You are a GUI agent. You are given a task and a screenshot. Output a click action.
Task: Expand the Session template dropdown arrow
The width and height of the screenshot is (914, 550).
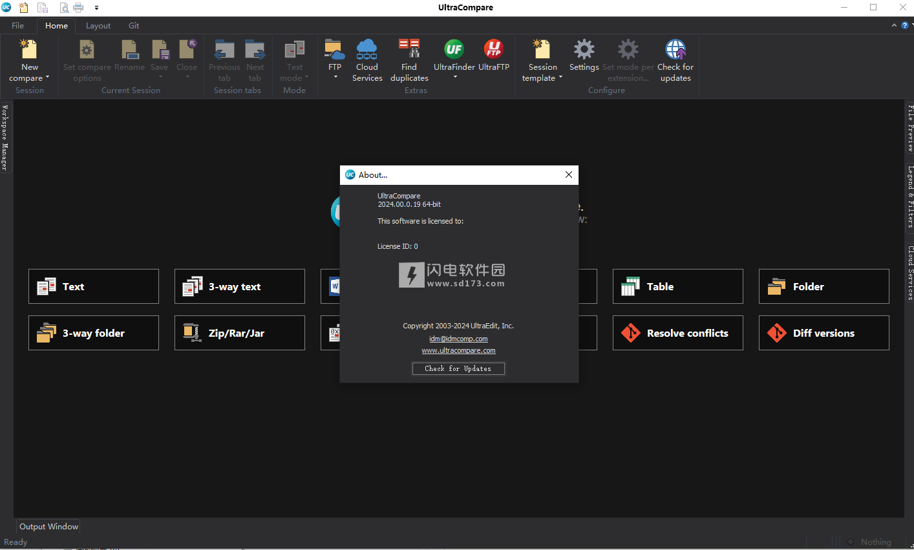[x=560, y=78]
